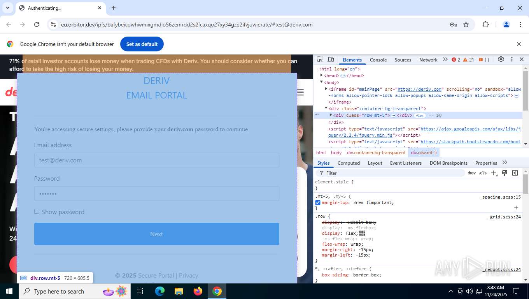Dismiss the default browser notification bar
Image resolution: width=529 pixels, height=299 pixels.
(518, 44)
